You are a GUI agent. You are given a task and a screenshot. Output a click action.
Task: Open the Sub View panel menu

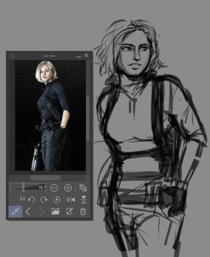12,56
